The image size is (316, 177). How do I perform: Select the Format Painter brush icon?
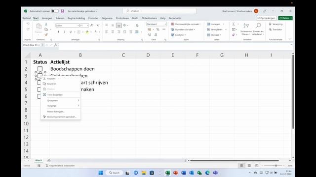46,35
